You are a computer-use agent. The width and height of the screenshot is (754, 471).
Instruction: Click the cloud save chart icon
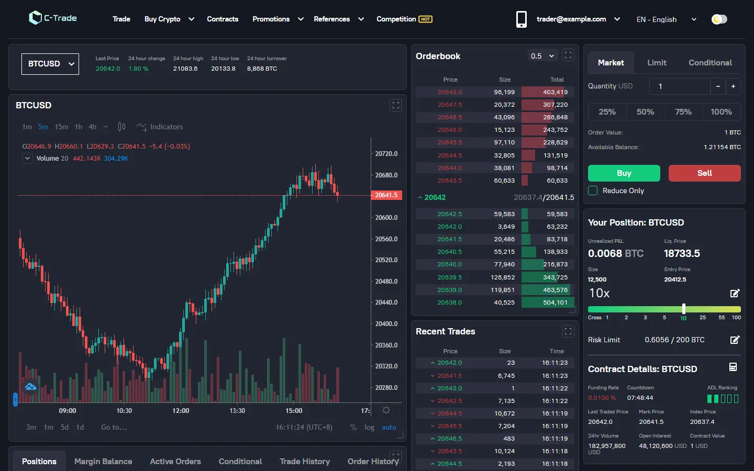pyautogui.click(x=30, y=387)
